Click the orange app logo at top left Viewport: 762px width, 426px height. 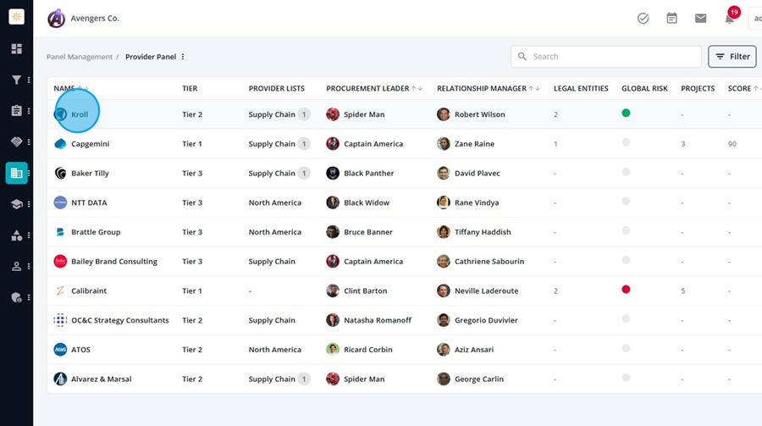pos(17,17)
